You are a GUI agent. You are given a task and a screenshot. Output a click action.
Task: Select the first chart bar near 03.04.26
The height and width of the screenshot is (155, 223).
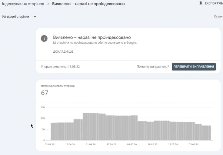pyautogui.click(x=52, y=132)
